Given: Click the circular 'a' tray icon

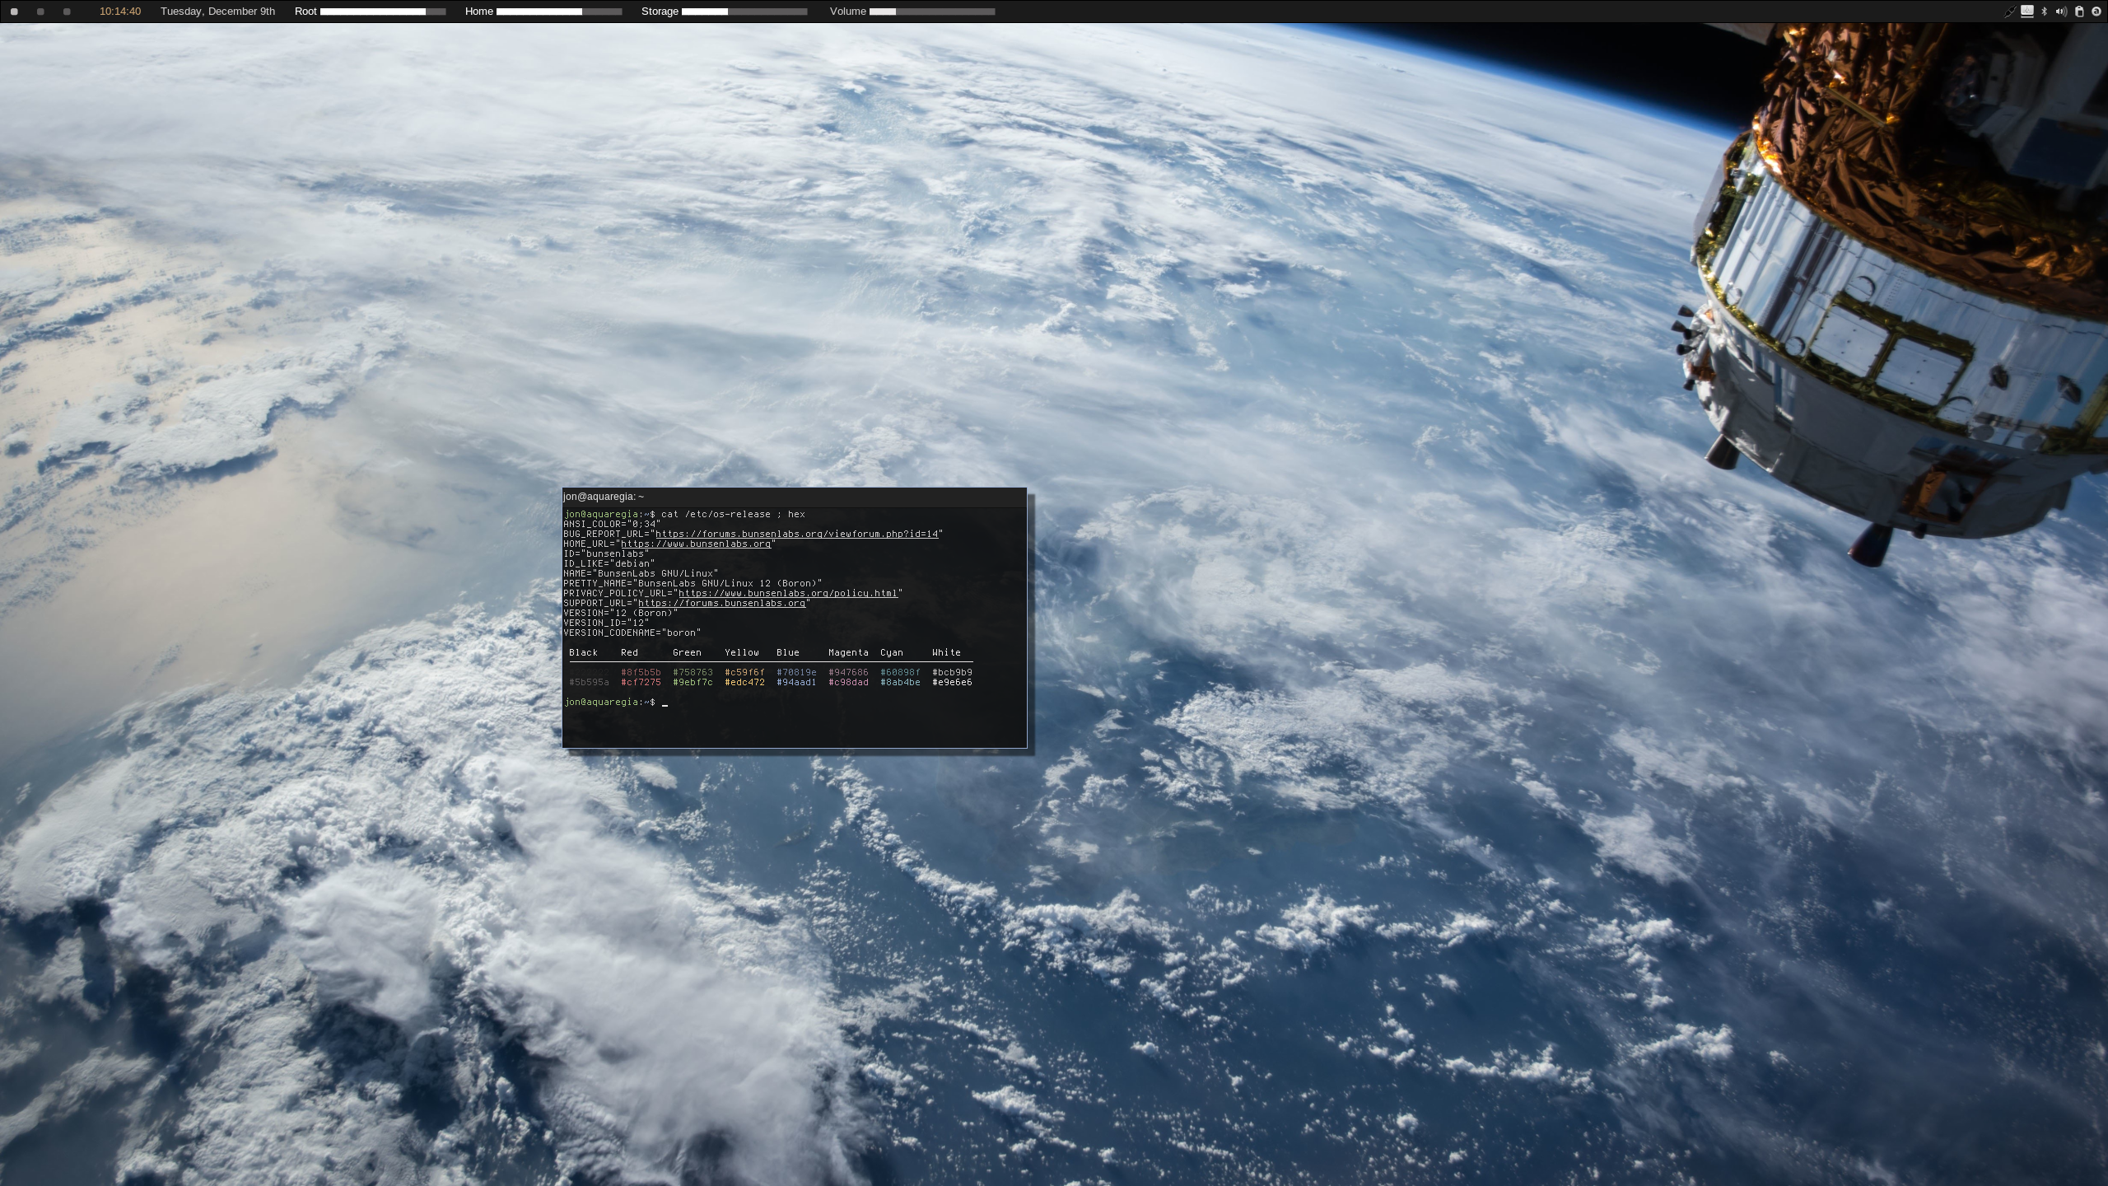Looking at the screenshot, I should pos(2096,12).
